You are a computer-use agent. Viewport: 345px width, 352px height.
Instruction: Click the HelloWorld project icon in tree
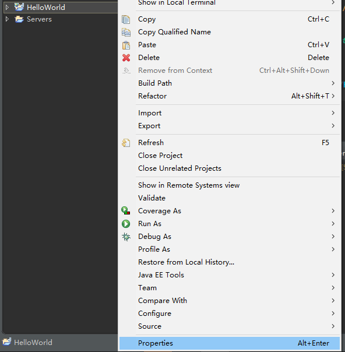19,7
